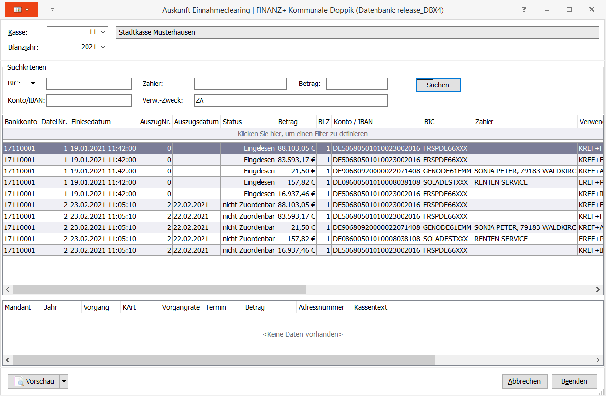The width and height of the screenshot is (606, 396).
Task: Click the help question mark icon
Action: point(524,9)
